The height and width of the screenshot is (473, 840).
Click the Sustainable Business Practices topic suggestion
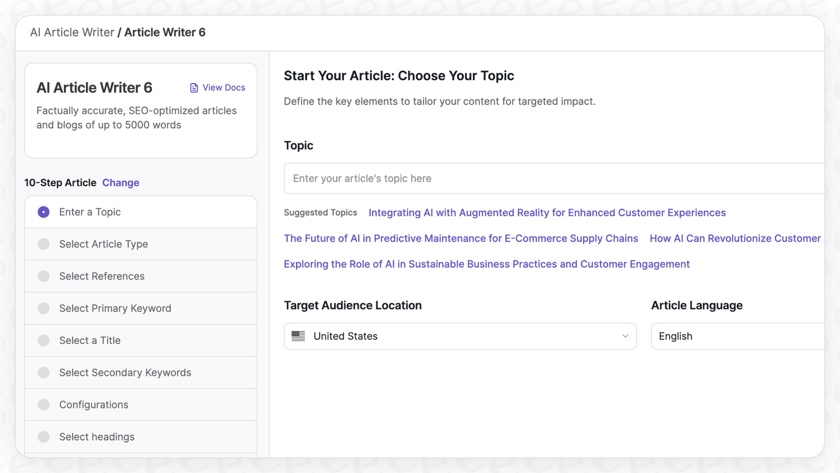(486, 264)
